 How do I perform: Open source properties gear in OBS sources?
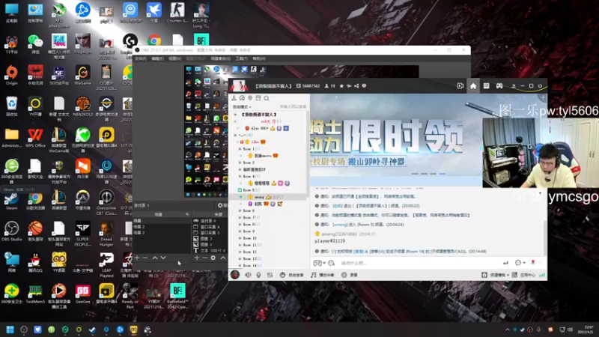pyautogui.click(x=213, y=258)
